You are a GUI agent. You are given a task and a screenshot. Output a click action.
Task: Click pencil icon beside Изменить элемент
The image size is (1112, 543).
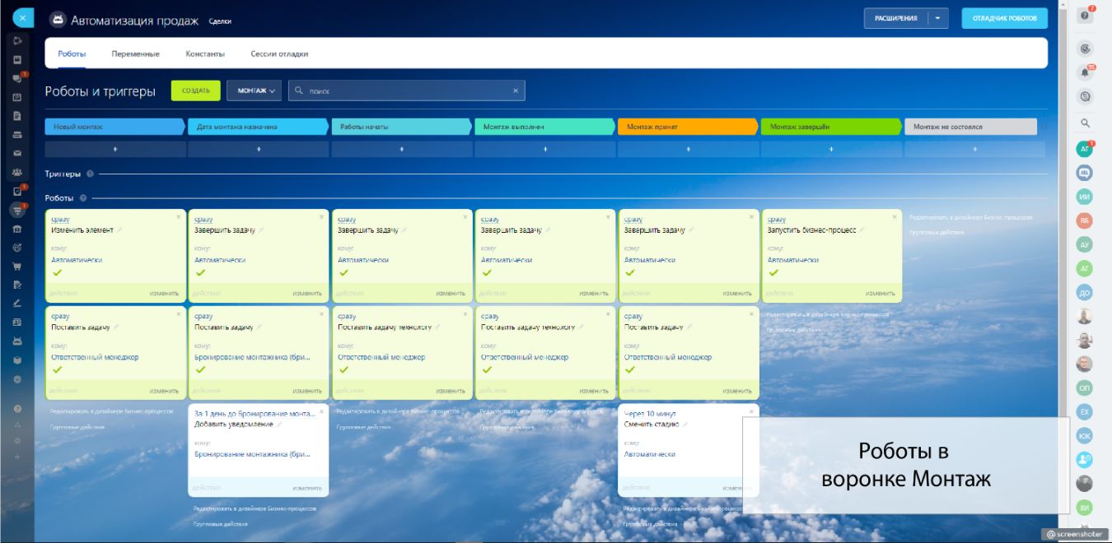(119, 230)
